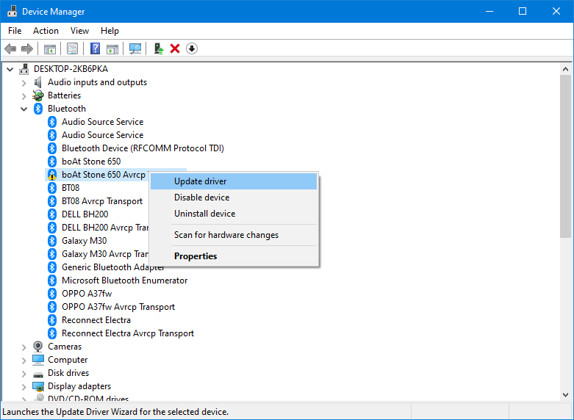Choose Disable device from context menu
Viewport: 574px width, 420px height.
234,198
